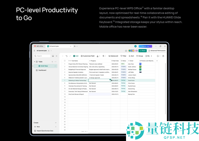199x141 pixels.
Task: Click the Upgrade Now button
Action: pos(145,46)
